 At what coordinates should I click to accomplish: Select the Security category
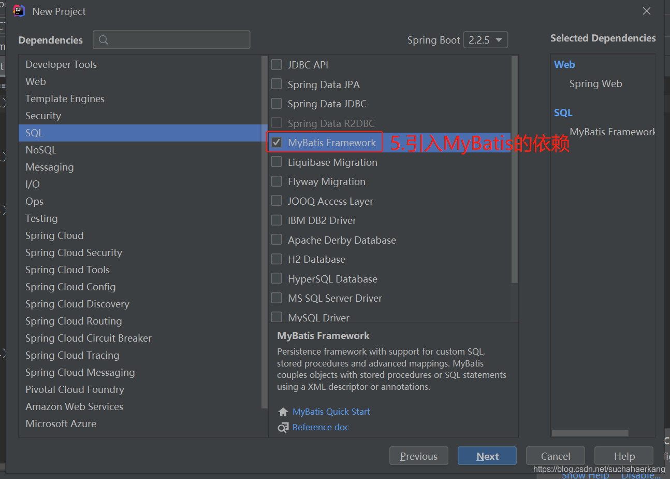(x=140, y=116)
